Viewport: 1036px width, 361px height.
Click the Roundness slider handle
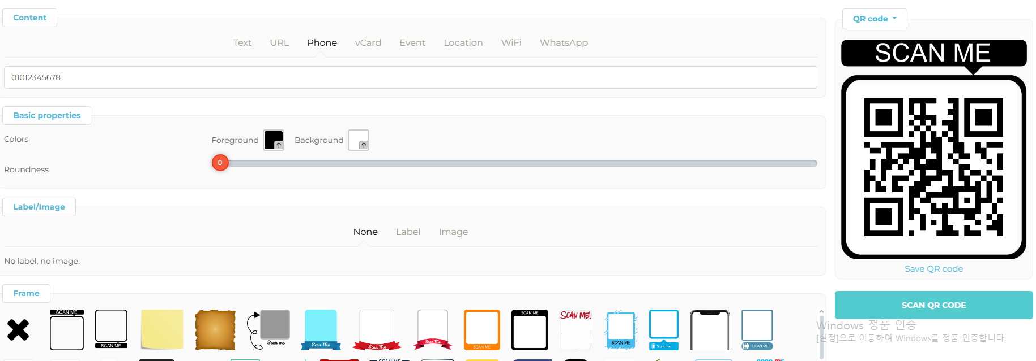click(x=220, y=163)
